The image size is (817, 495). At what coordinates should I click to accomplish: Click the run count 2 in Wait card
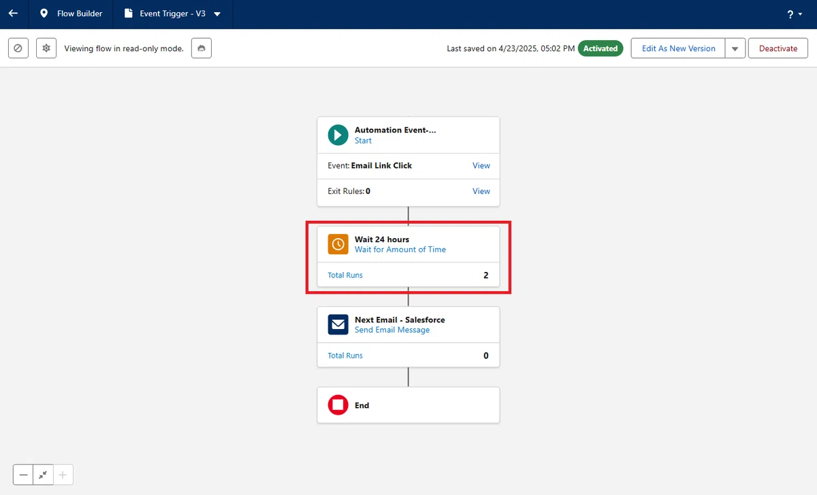click(x=486, y=275)
